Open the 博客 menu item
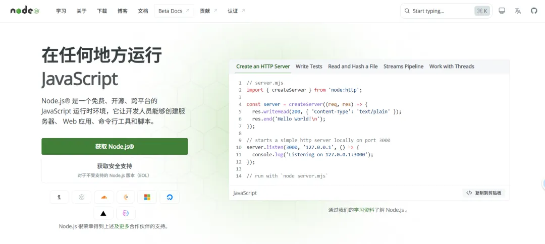This screenshot has height=244, width=545. coord(122,11)
